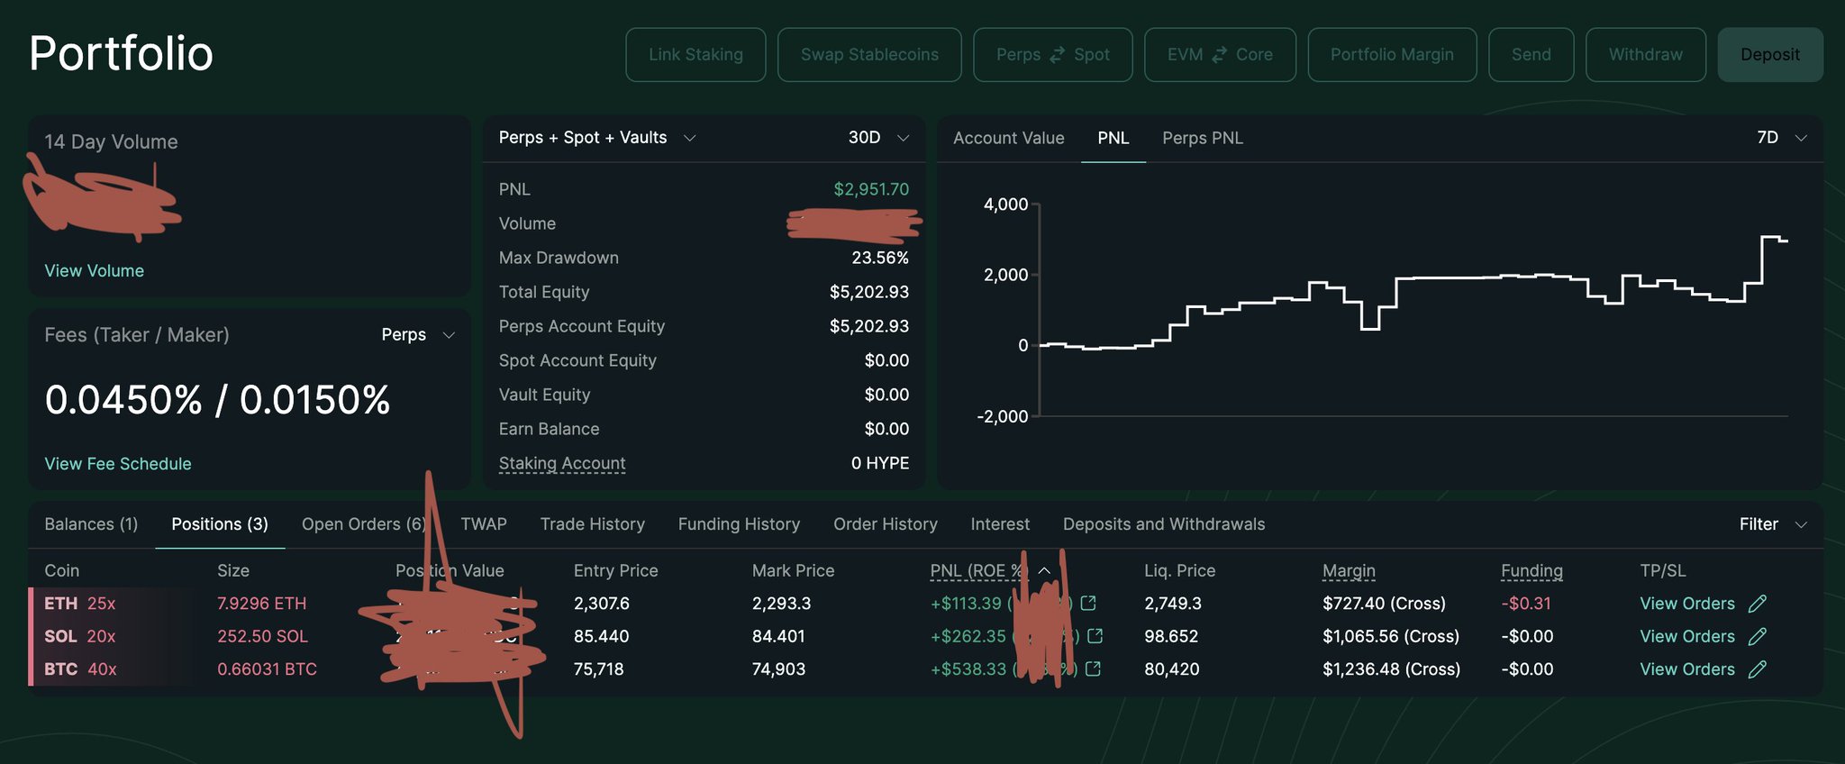Click the 0.66031 BTC size value

268,669
